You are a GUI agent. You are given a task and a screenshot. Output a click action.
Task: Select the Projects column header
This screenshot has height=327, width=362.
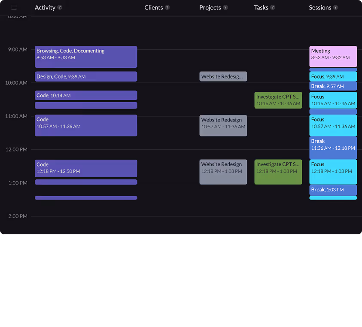[x=210, y=8]
